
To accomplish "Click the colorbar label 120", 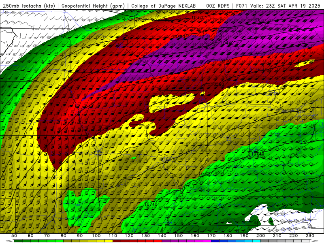I will [x=129, y=236].
